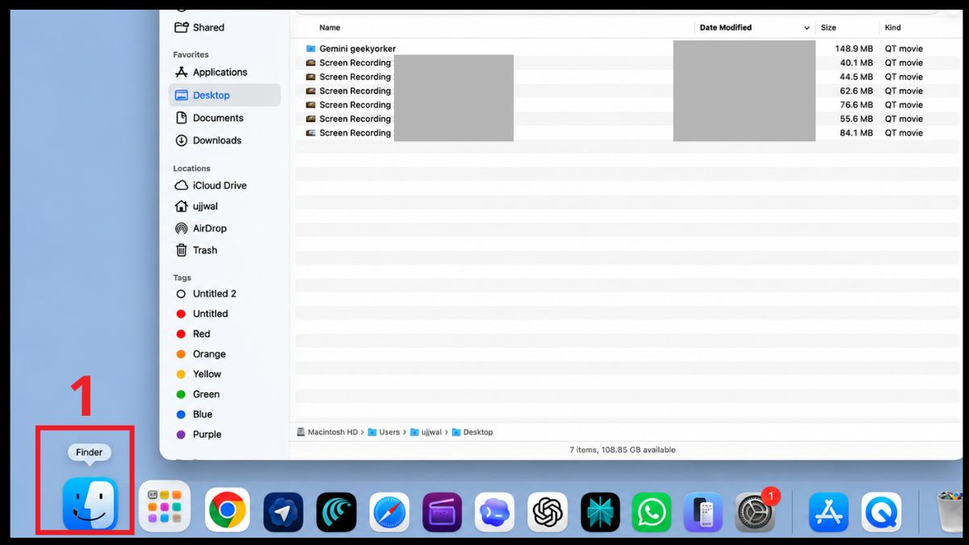
Task: Open the purple window-icon app in Dock
Action: tap(443, 512)
